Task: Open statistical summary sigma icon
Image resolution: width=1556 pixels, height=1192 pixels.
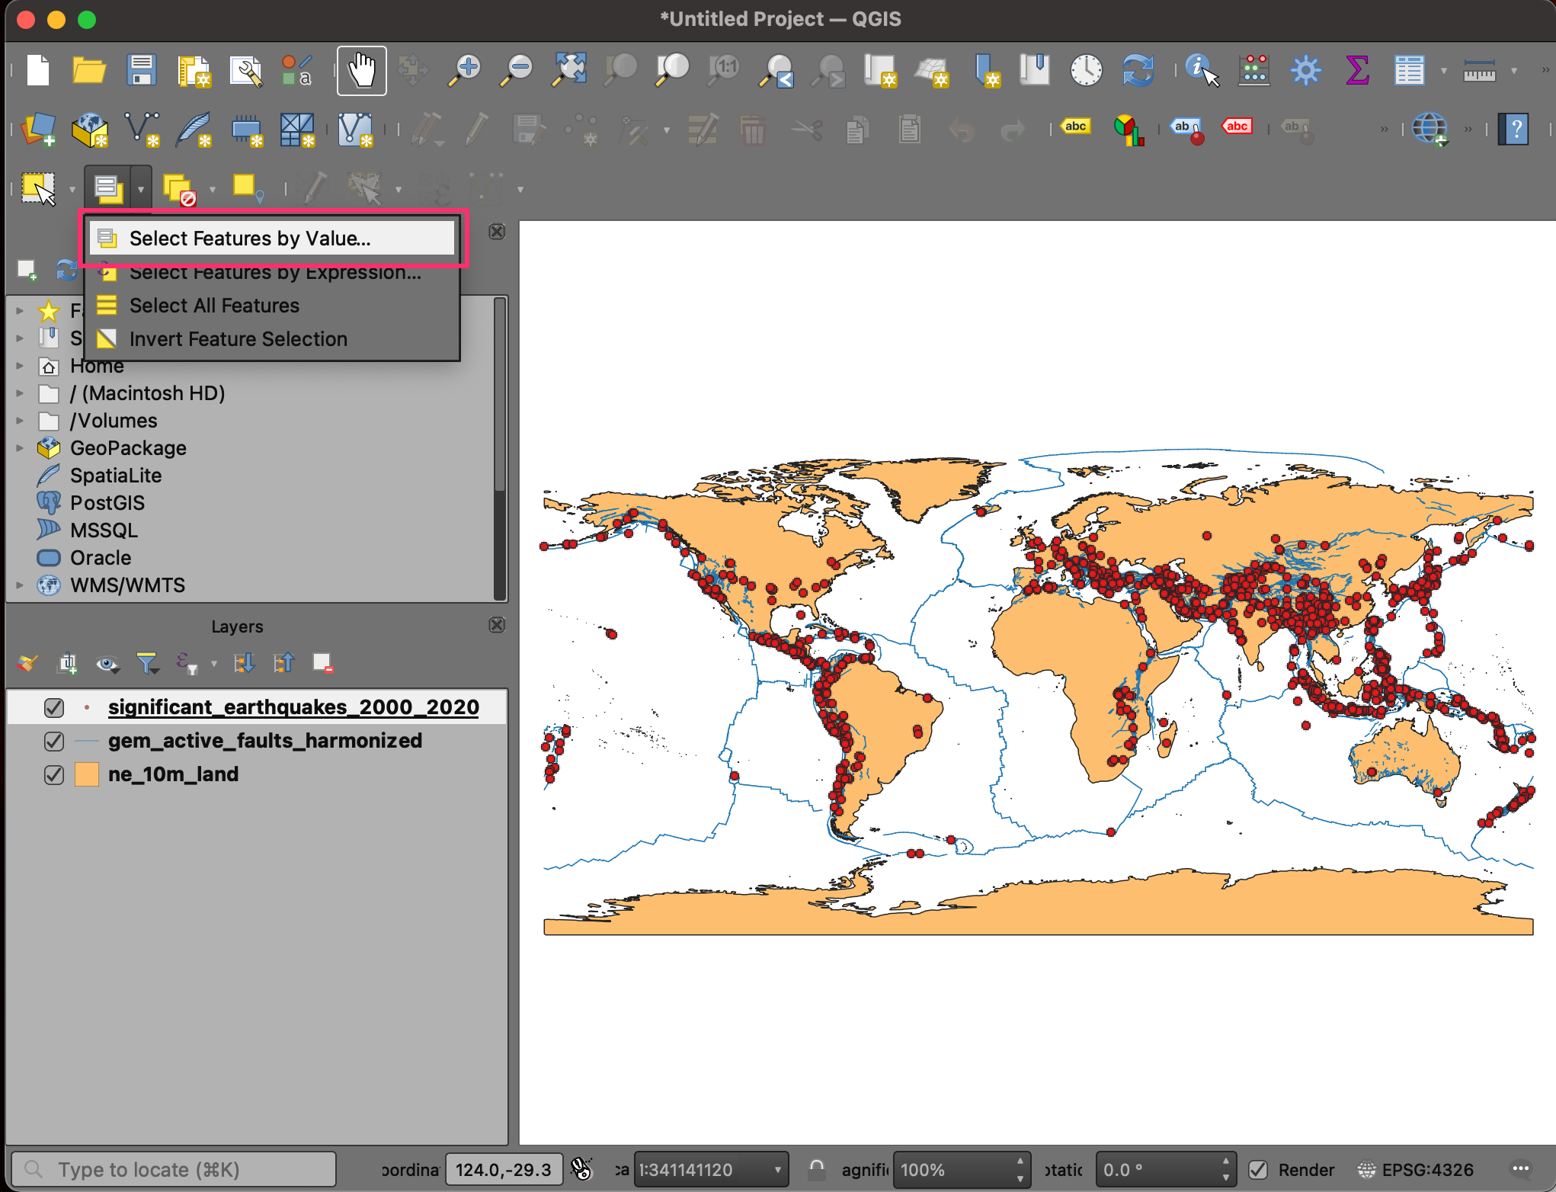Action: (x=1357, y=70)
